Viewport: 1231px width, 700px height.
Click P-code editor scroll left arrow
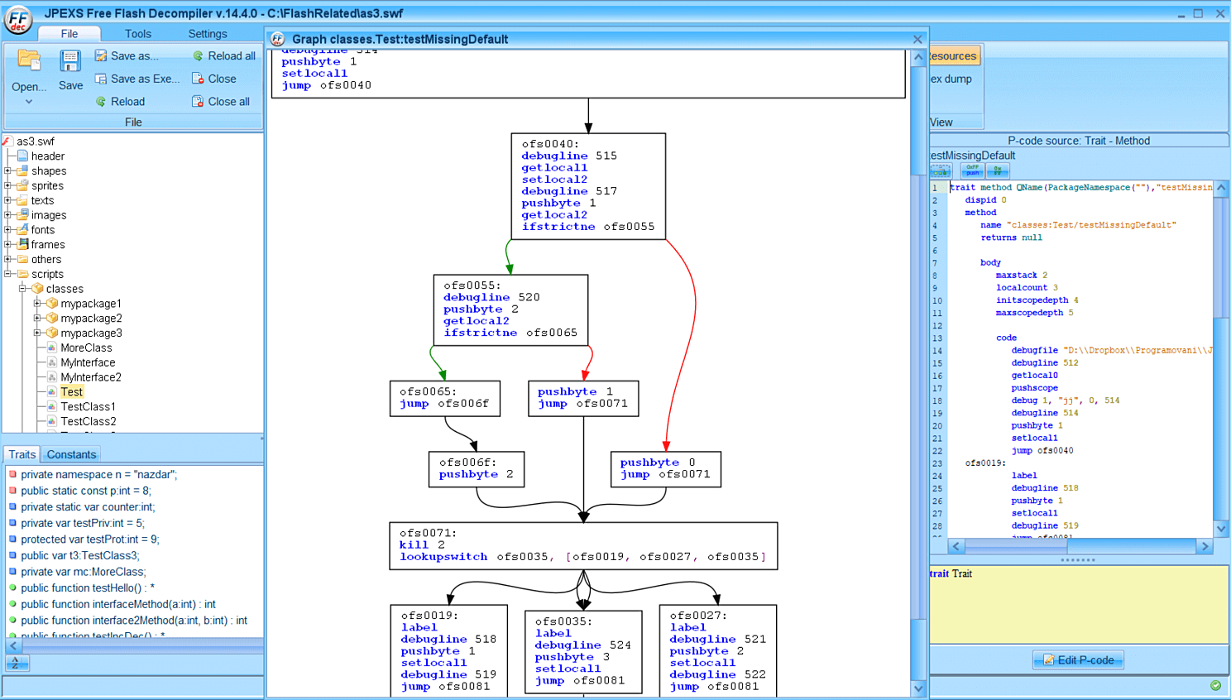pyautogui.click(x=956, y=546)
